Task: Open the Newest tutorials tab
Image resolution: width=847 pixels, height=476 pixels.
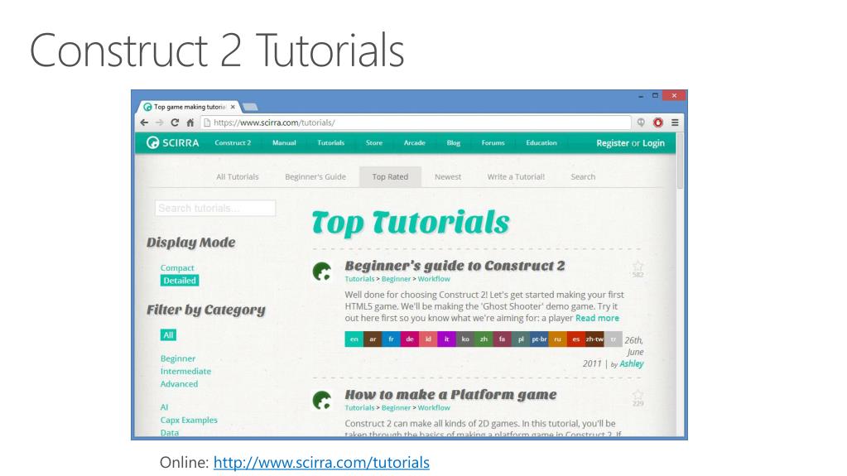Action: click(x=448, y=176)
